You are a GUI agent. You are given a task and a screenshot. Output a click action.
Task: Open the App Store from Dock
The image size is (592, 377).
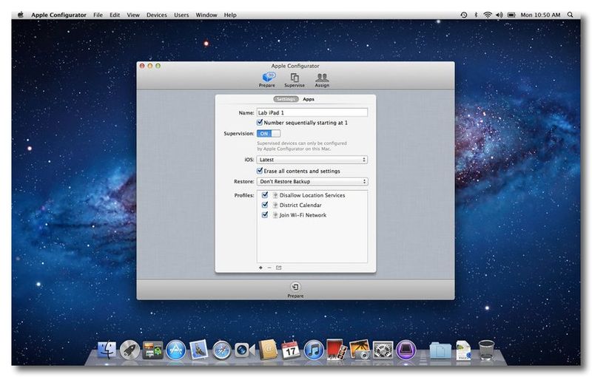[176, 350]
